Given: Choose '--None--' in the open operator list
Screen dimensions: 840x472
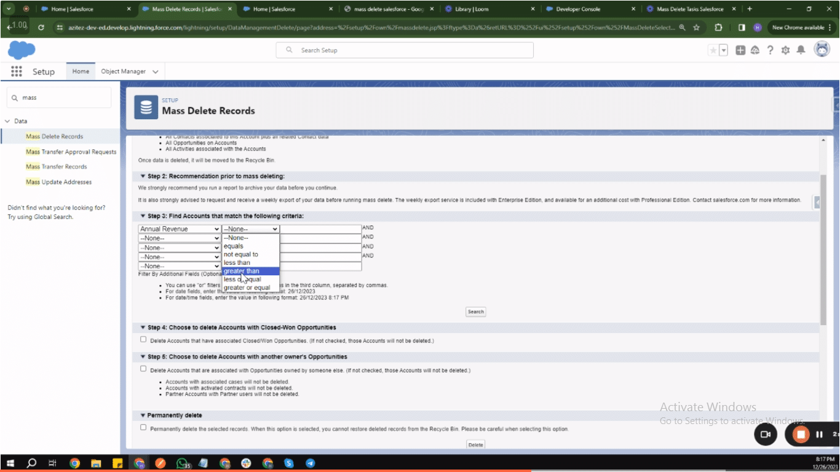Looking at the screenshot, I should point(250,237).
